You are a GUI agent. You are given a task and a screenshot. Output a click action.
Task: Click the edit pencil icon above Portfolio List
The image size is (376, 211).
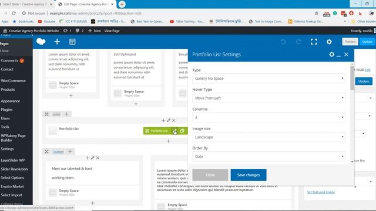[x=169, y=120]
